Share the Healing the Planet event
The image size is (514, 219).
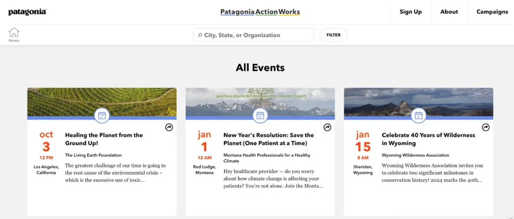(x=169, y=128)
